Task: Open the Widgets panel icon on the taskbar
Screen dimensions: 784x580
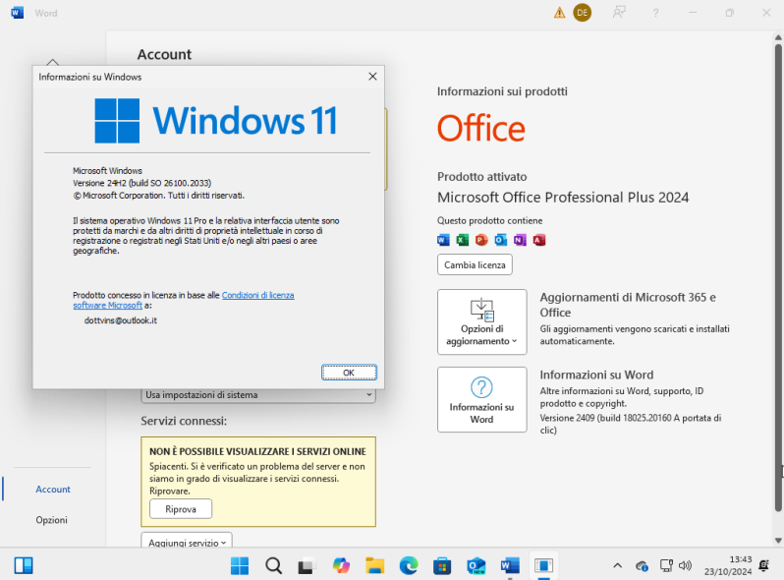Action: click(24, 565)
